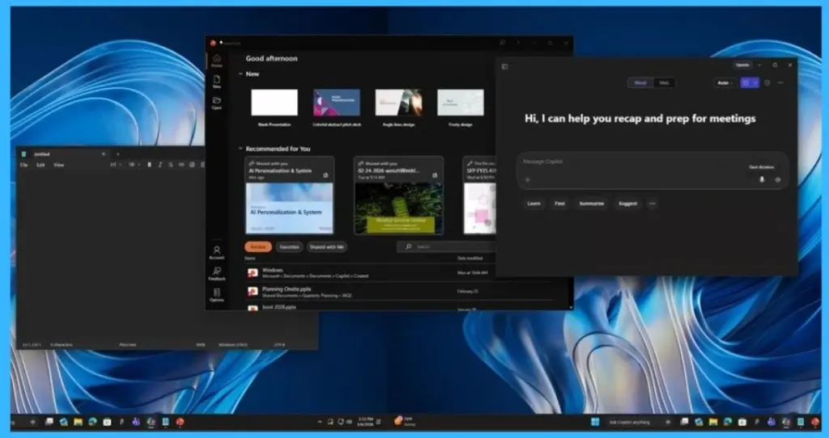The width and height of the screenshot is (829, 438).
Task: Start dictation with the microphone icon
Action: click(x=762, y=180)
